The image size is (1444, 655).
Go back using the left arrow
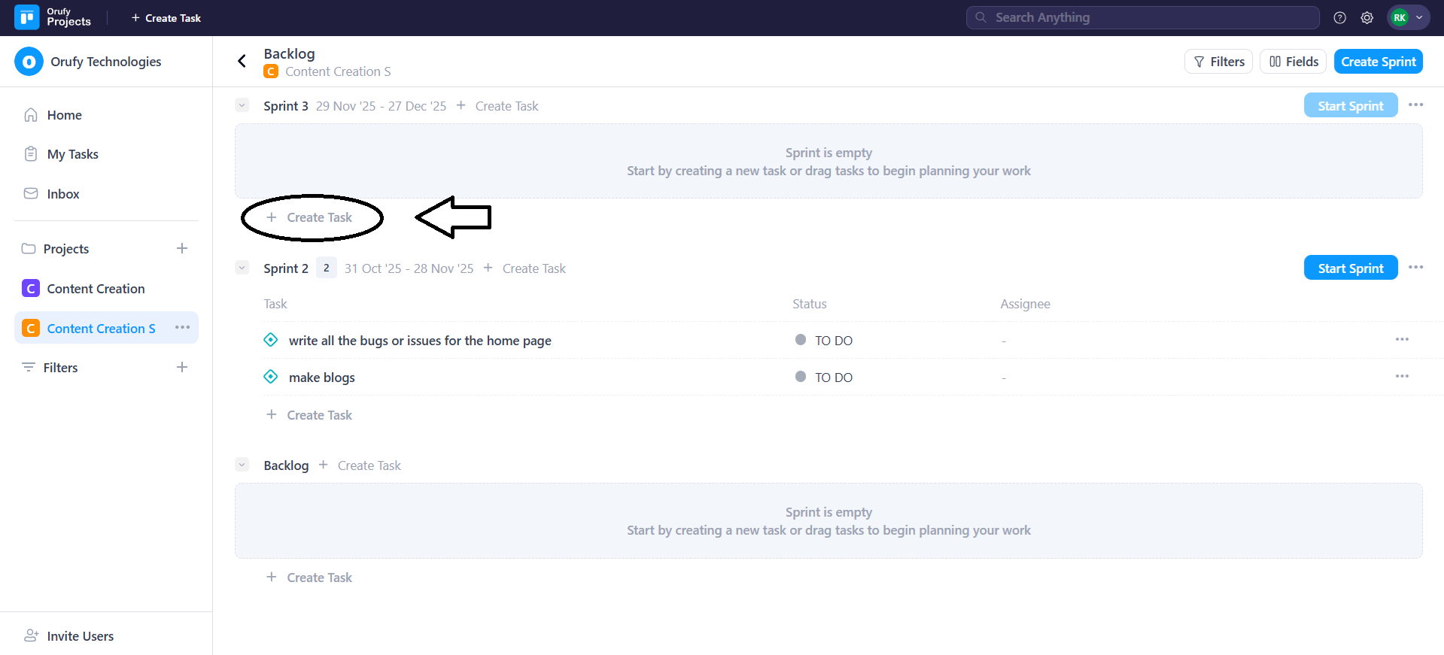(242, 61)
